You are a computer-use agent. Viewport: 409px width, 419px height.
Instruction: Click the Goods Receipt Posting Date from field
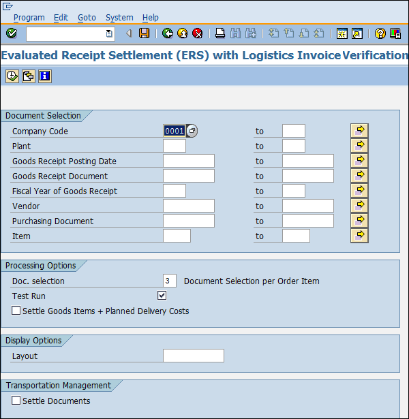[x=189, y=161]
